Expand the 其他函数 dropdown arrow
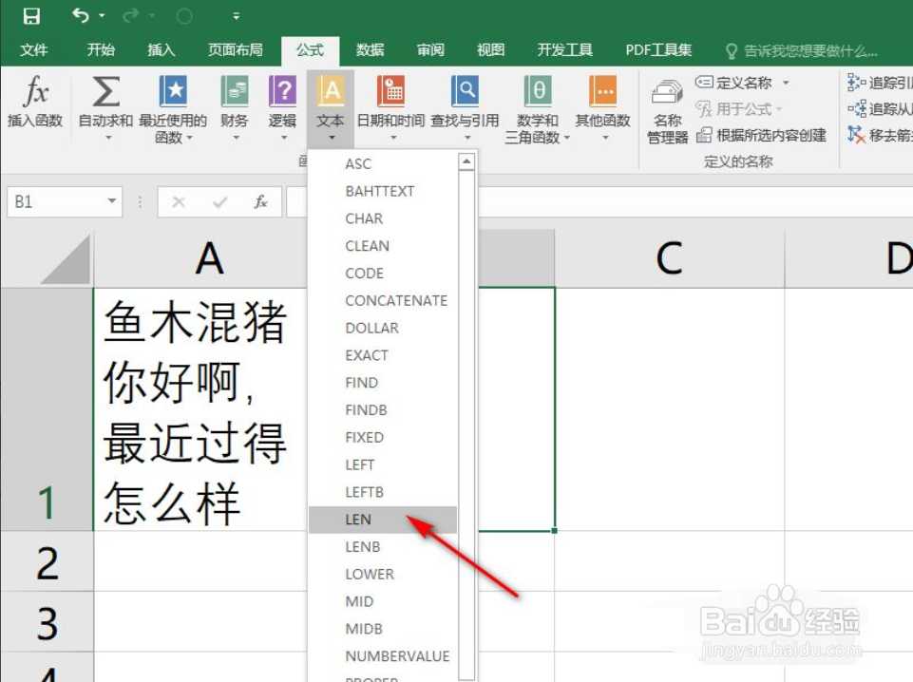913x682 pixels. pos(605,139)
